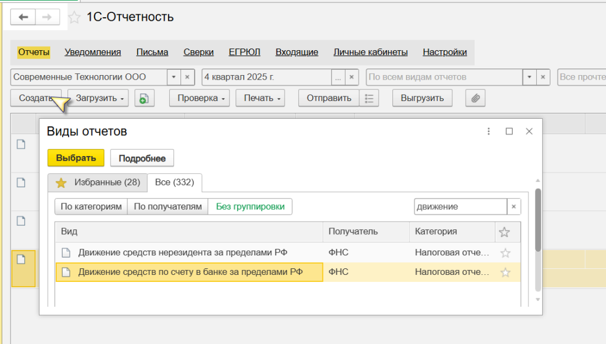Clear the period 4 квартал 2025 field

(352, 77)
